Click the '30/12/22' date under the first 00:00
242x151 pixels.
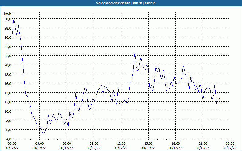click(x=12, y=148)
